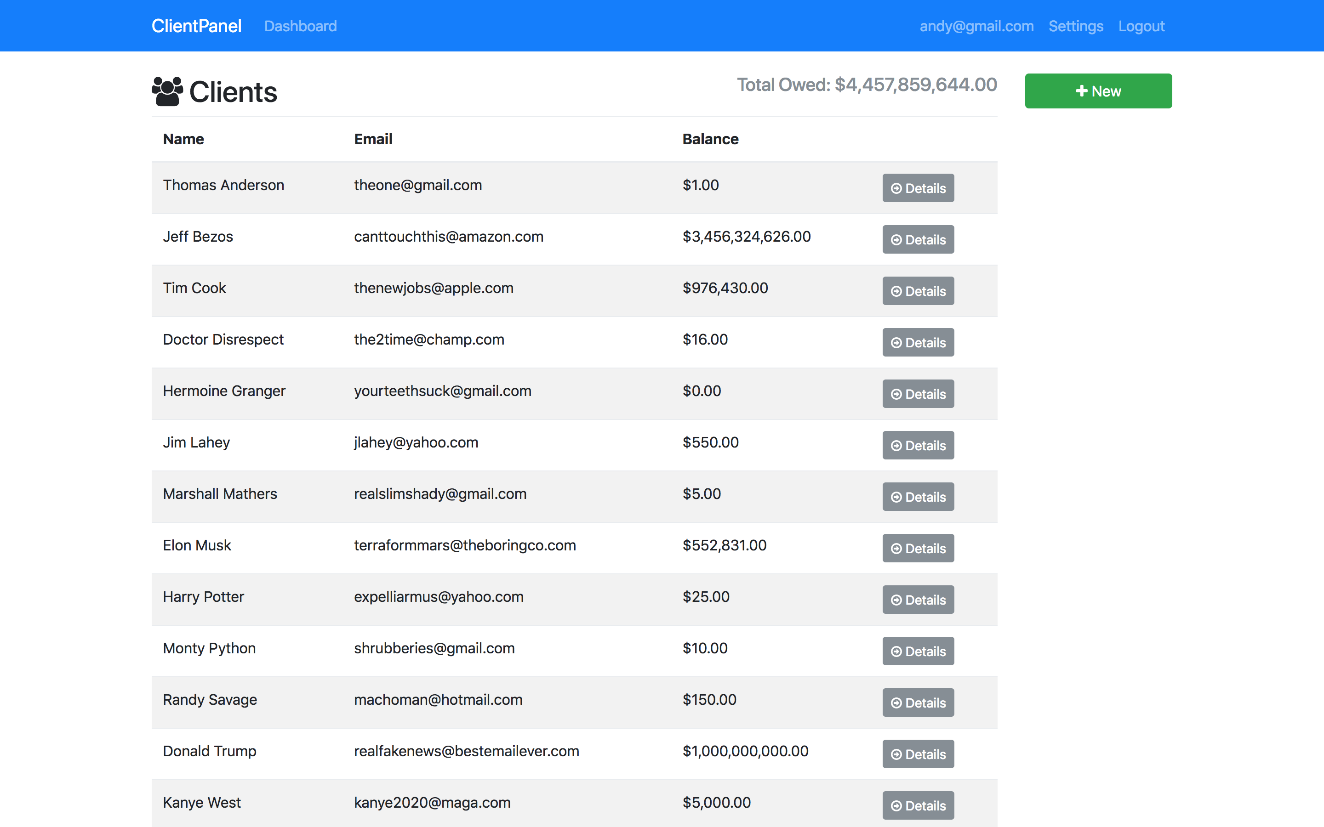The width and height of the screenshot is (1324, 827).
Task: View details for Doctor Disrespect
Action: tap(918, 342)
